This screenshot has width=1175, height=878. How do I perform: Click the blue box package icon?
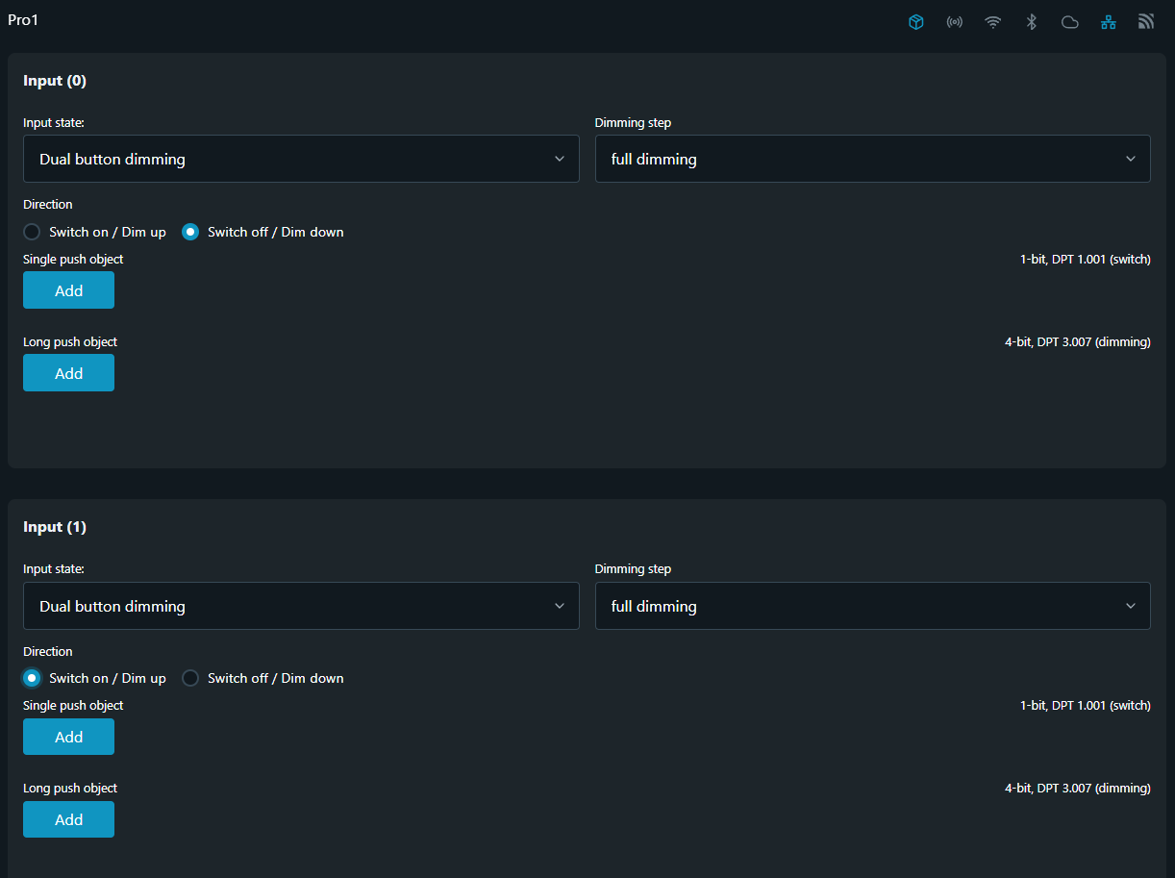pos(916,22)
